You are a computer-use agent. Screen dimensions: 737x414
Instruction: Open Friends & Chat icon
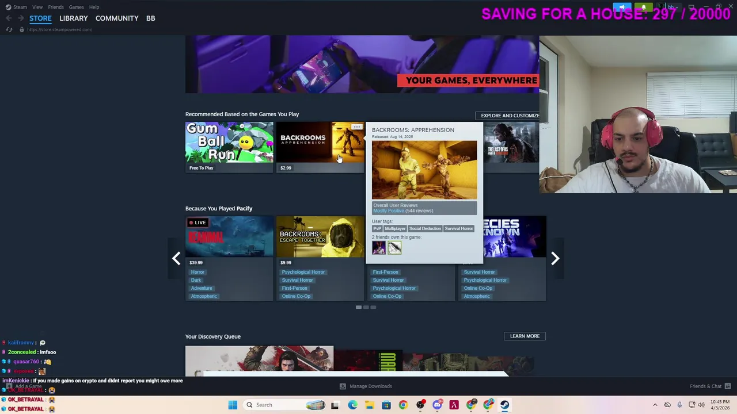click(x=728, y=386)
